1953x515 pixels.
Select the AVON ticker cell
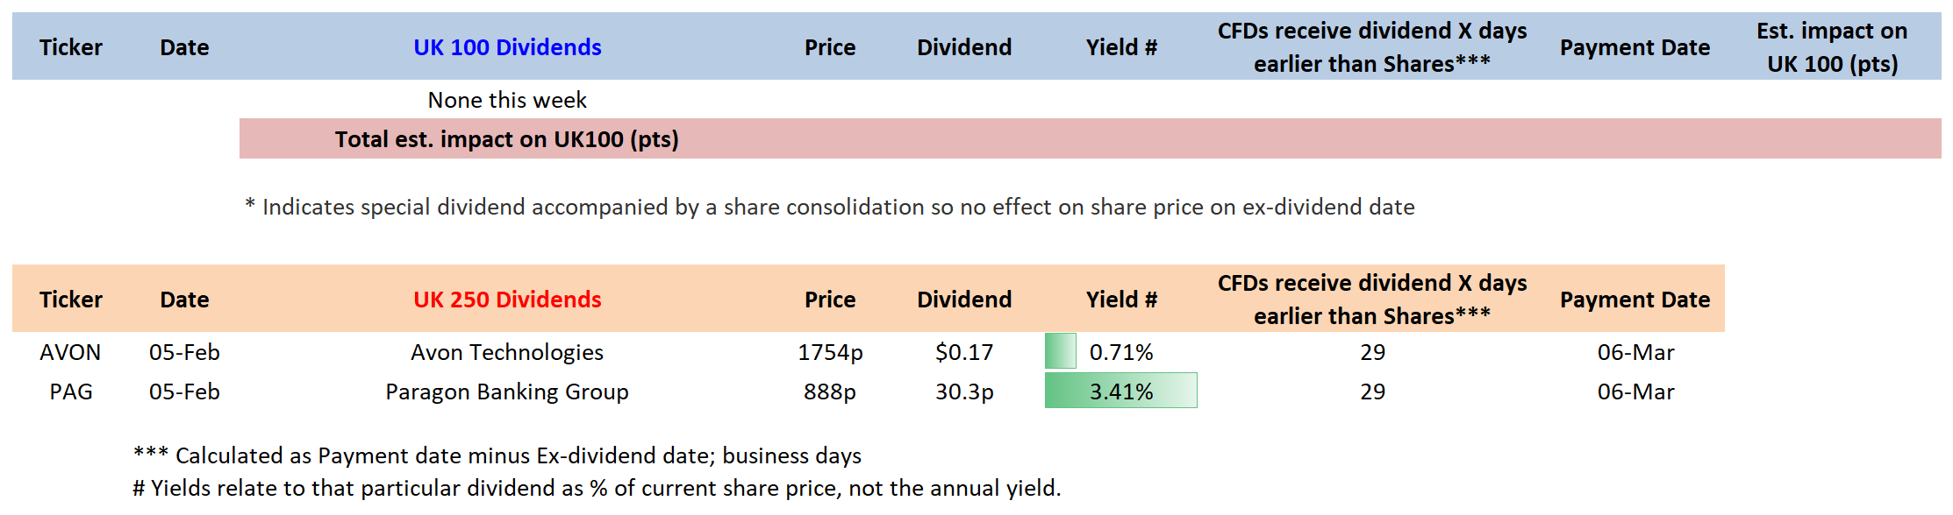(70, 352)
